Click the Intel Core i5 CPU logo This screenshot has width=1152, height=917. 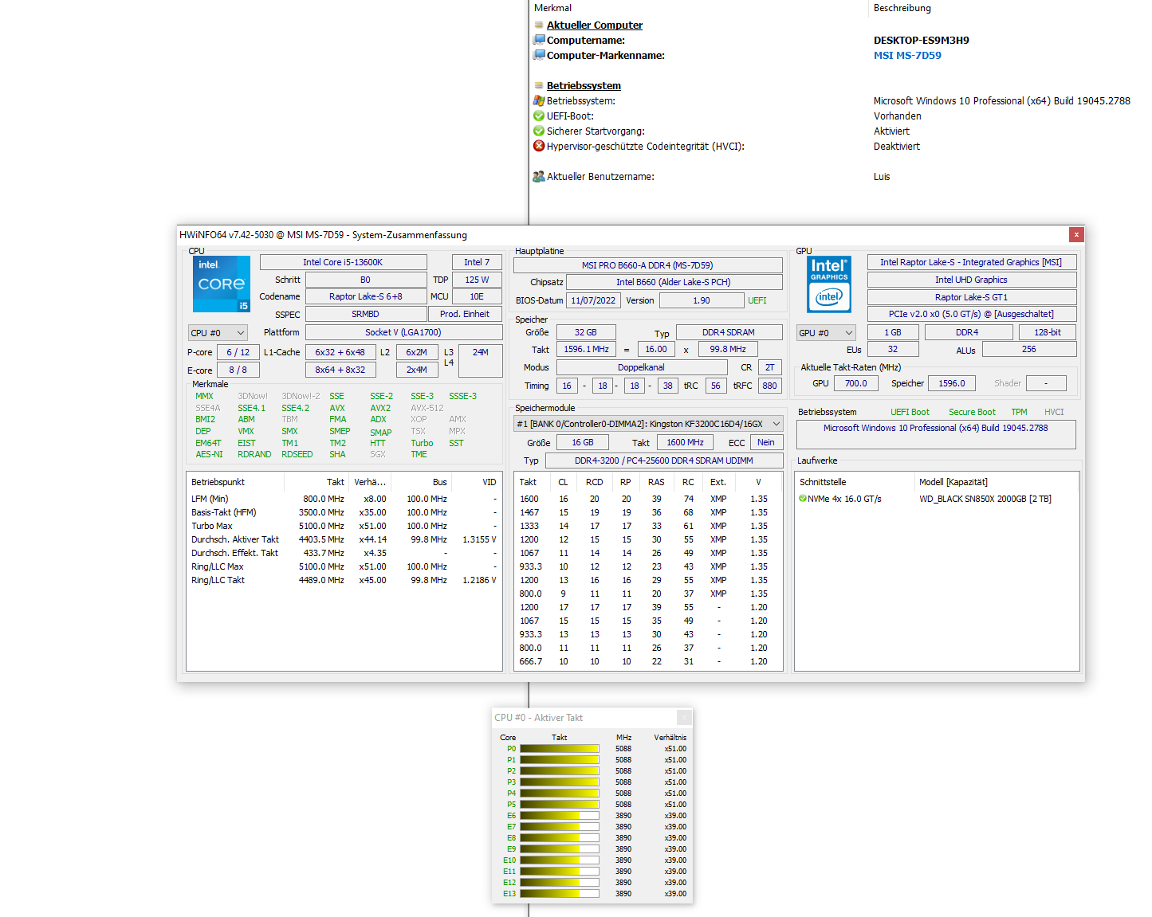(222, 284)
